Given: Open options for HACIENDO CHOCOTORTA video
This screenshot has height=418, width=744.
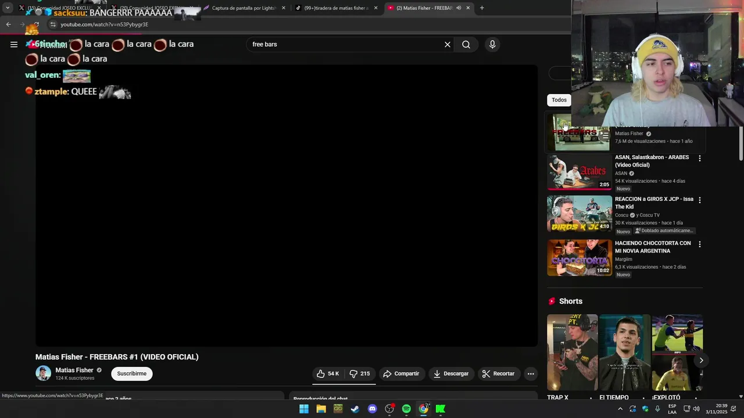Looking at the screenshot, I should pyautogui.click(x=699, y=244).
